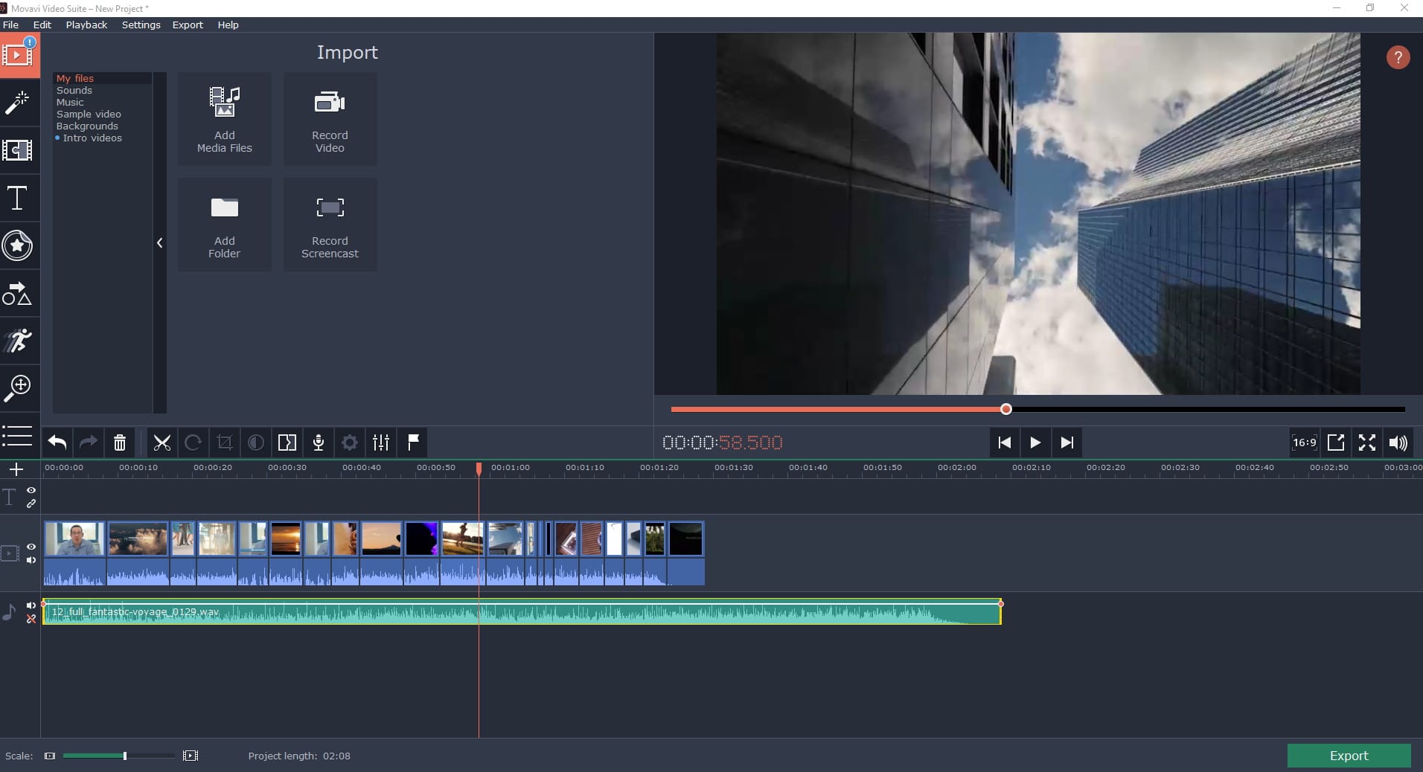Open the Pan and Zoom panel
Screen dimensions: 1423x772
tap(17, 387)
